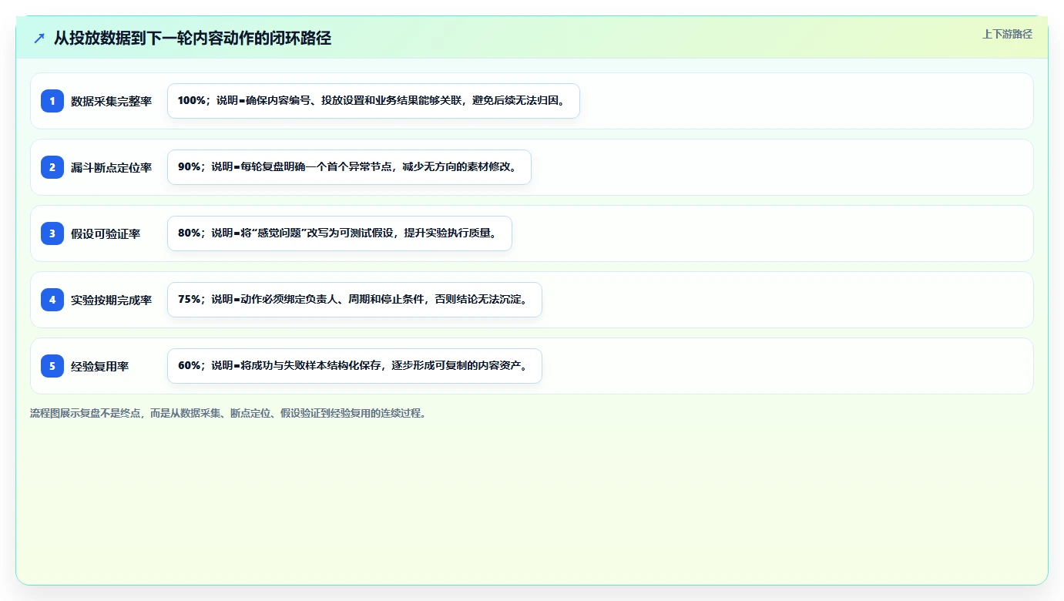Viewport: 1064px width, 601px height.
Task: Click the number 2 step badge
Action: pos(52,167)
